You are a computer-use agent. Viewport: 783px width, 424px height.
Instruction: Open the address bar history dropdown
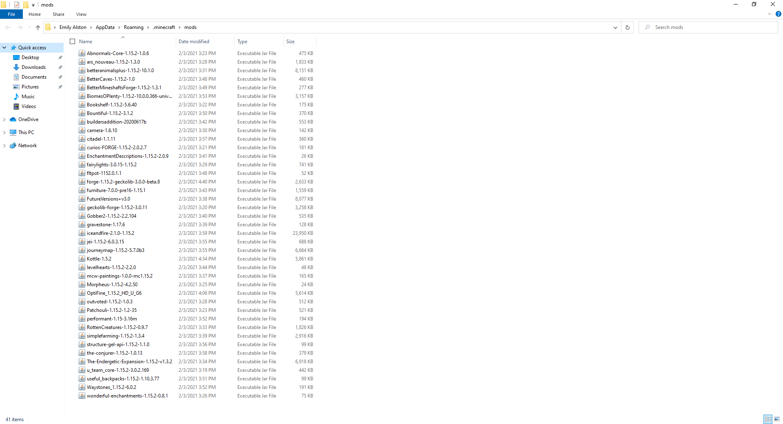pos(615,27)
